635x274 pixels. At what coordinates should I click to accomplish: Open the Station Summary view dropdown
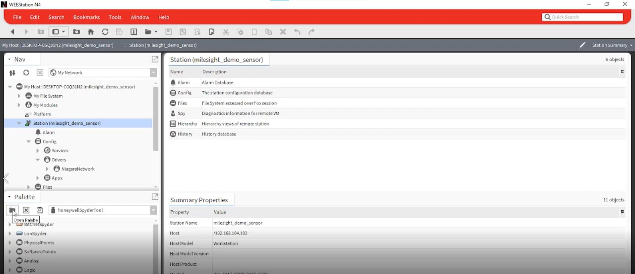(x=612, y=45)
